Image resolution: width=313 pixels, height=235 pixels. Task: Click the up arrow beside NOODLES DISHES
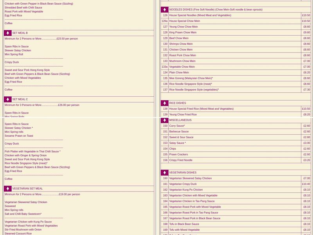165,9
